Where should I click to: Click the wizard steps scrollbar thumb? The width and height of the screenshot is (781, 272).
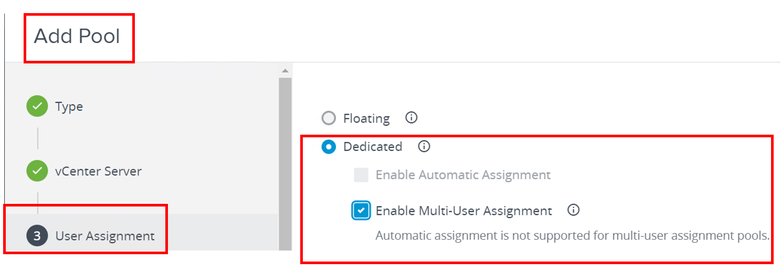click(285, 164)
